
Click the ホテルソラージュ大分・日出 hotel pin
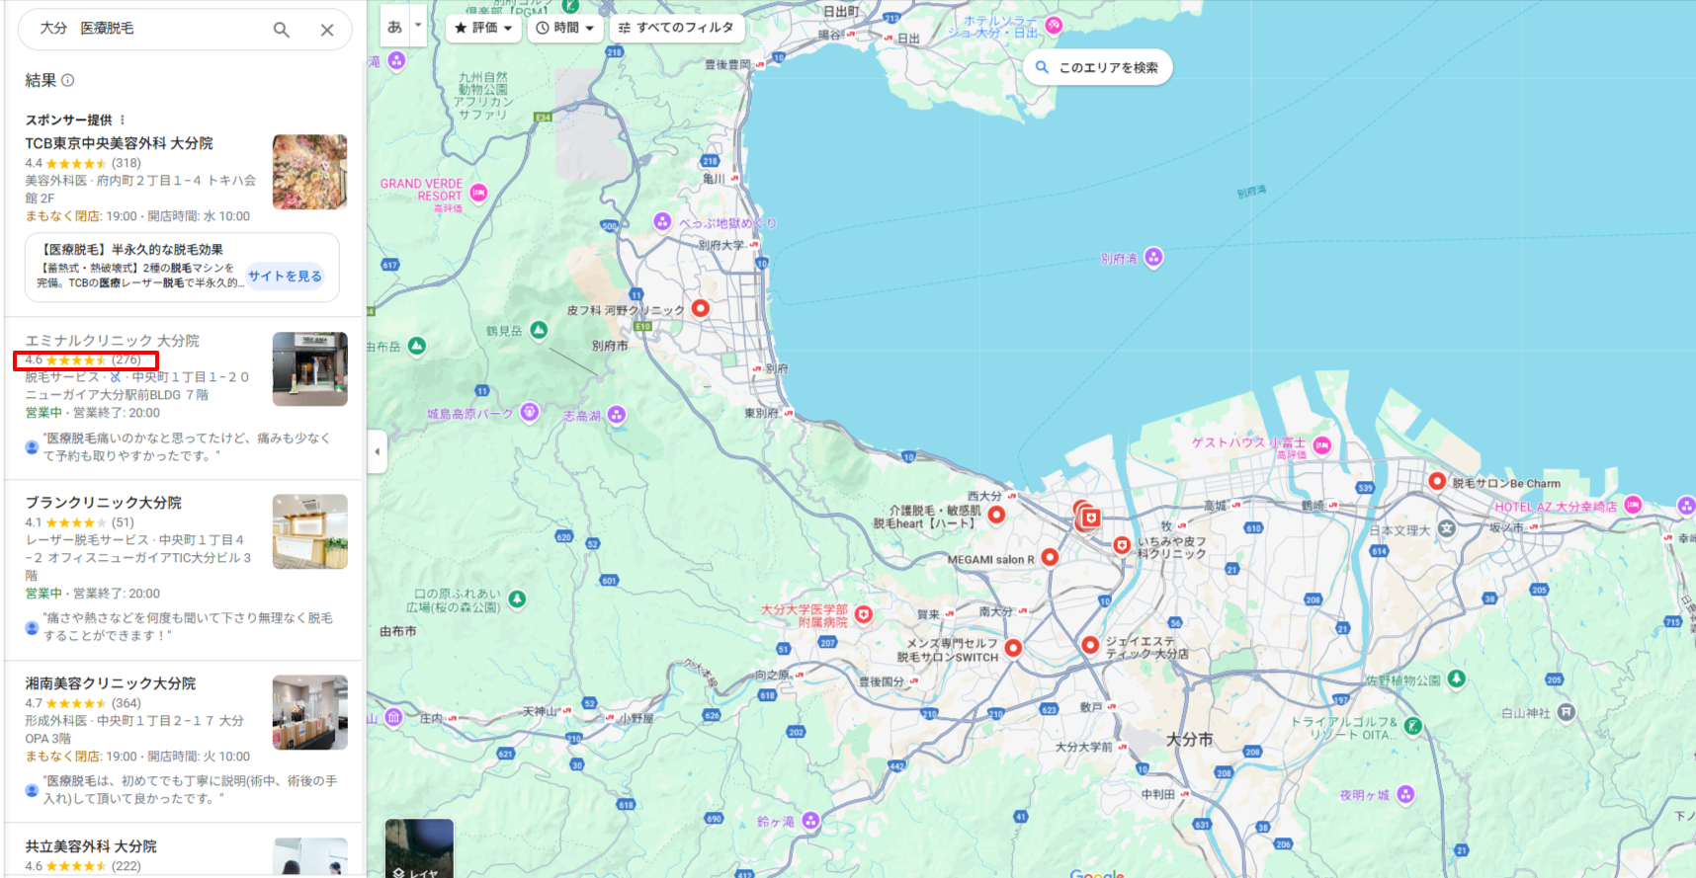pos(1054,26)
